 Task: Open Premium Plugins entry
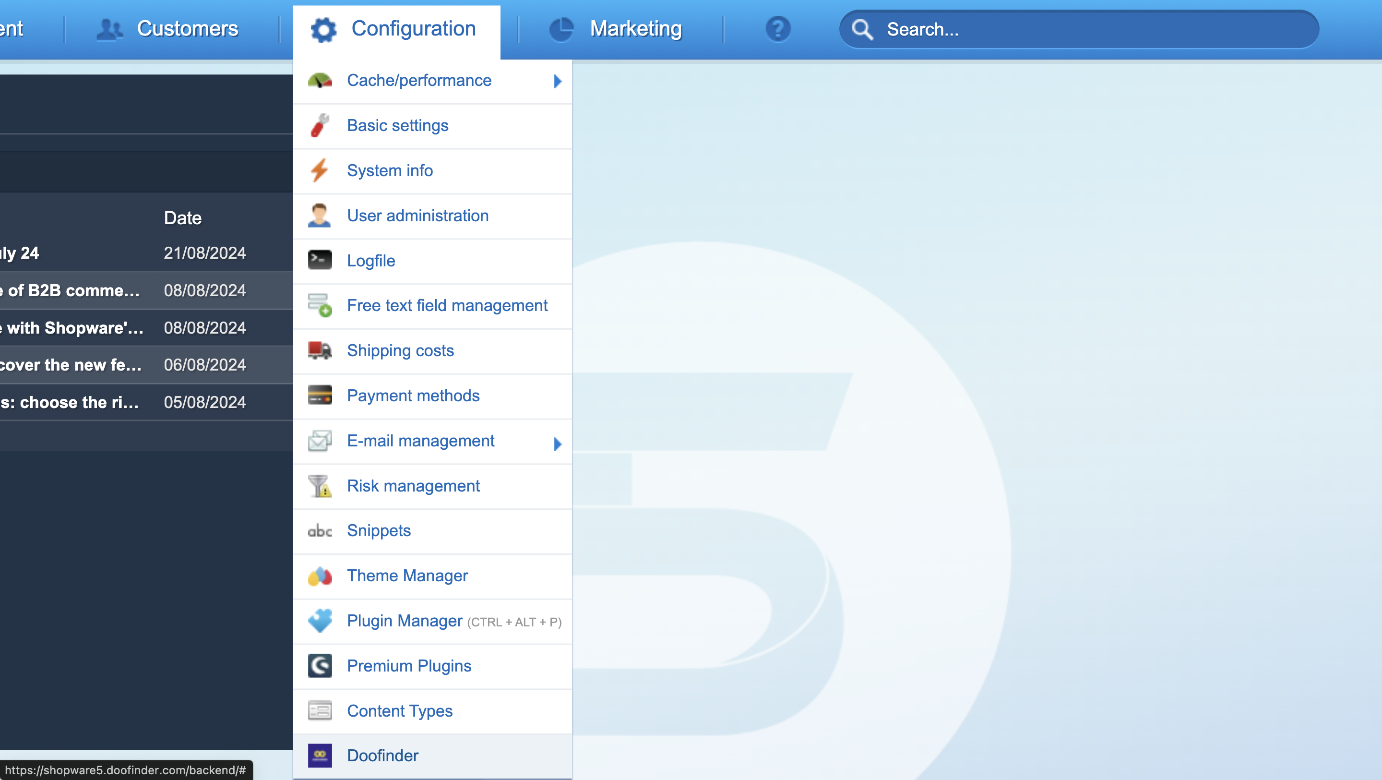[x=432, y=666]
